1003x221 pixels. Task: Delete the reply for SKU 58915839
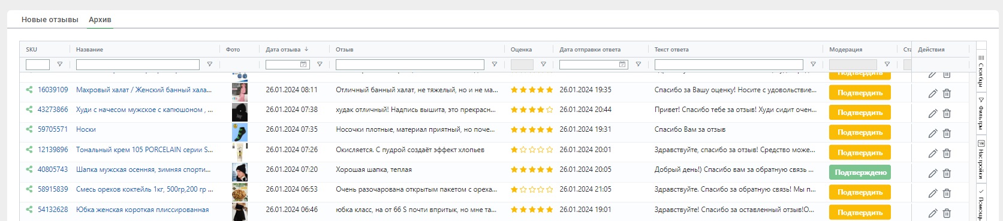click(947, 193)
